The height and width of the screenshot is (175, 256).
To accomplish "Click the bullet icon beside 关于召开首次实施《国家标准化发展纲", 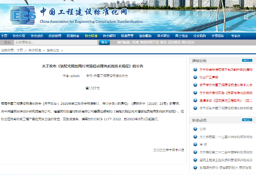I will (195, 93).
